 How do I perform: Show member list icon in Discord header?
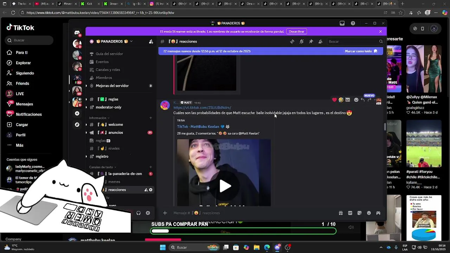(x=320, y=41)
